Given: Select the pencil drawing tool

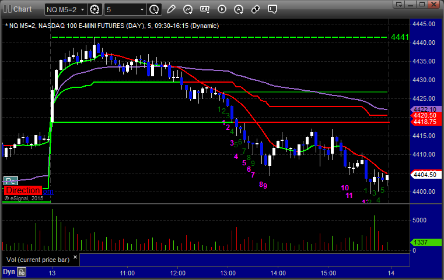Looking at the screenshot, I should [171, 9].
